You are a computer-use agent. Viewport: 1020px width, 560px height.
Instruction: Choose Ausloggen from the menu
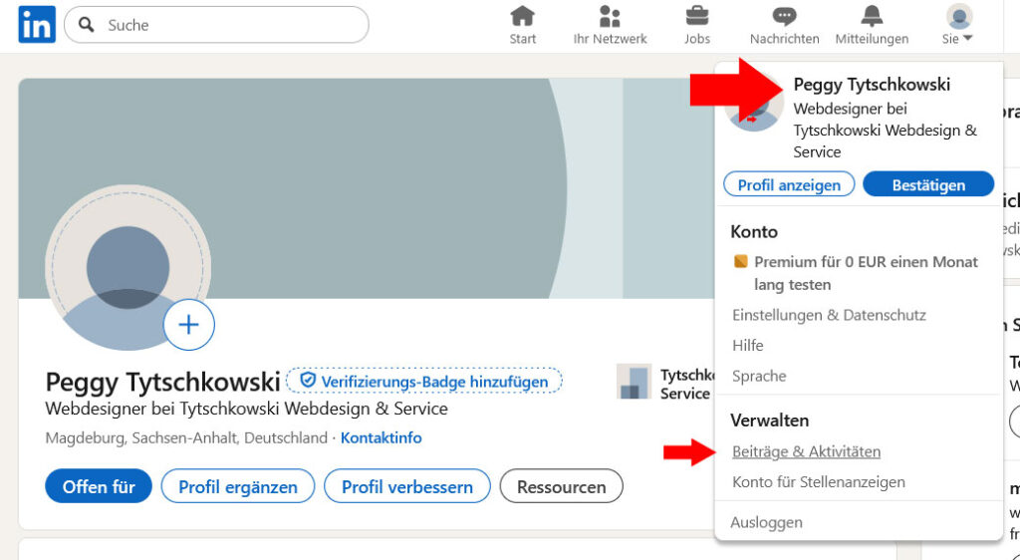click(766, 522)
